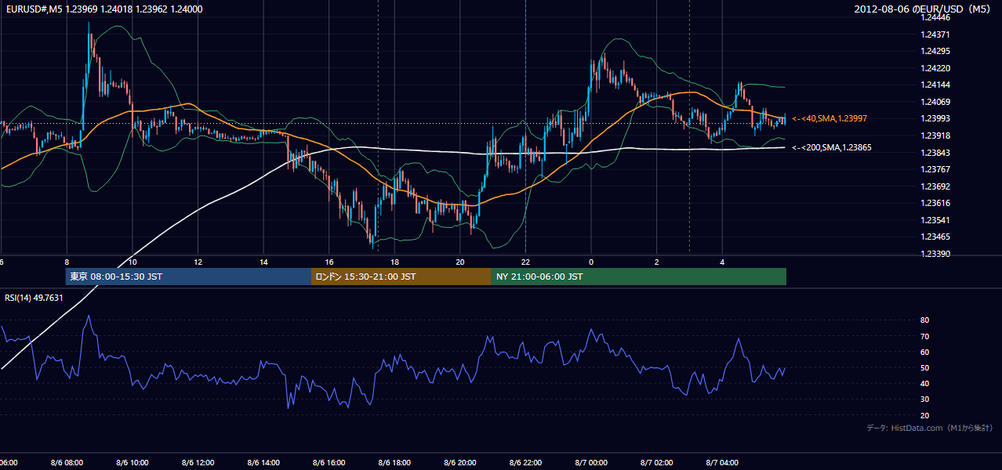1002x470 pixels.
Task: Click the RSI(14) 49.7631 label
Action: pos(34,298)
